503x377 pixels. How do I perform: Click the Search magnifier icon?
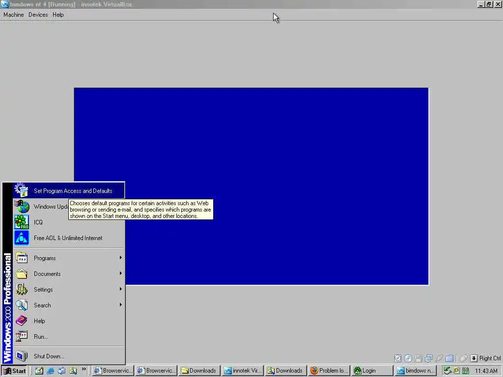[22, 305]
